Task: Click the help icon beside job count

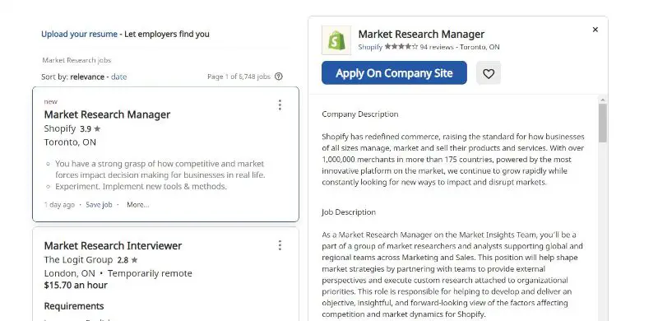Action: 279,77
